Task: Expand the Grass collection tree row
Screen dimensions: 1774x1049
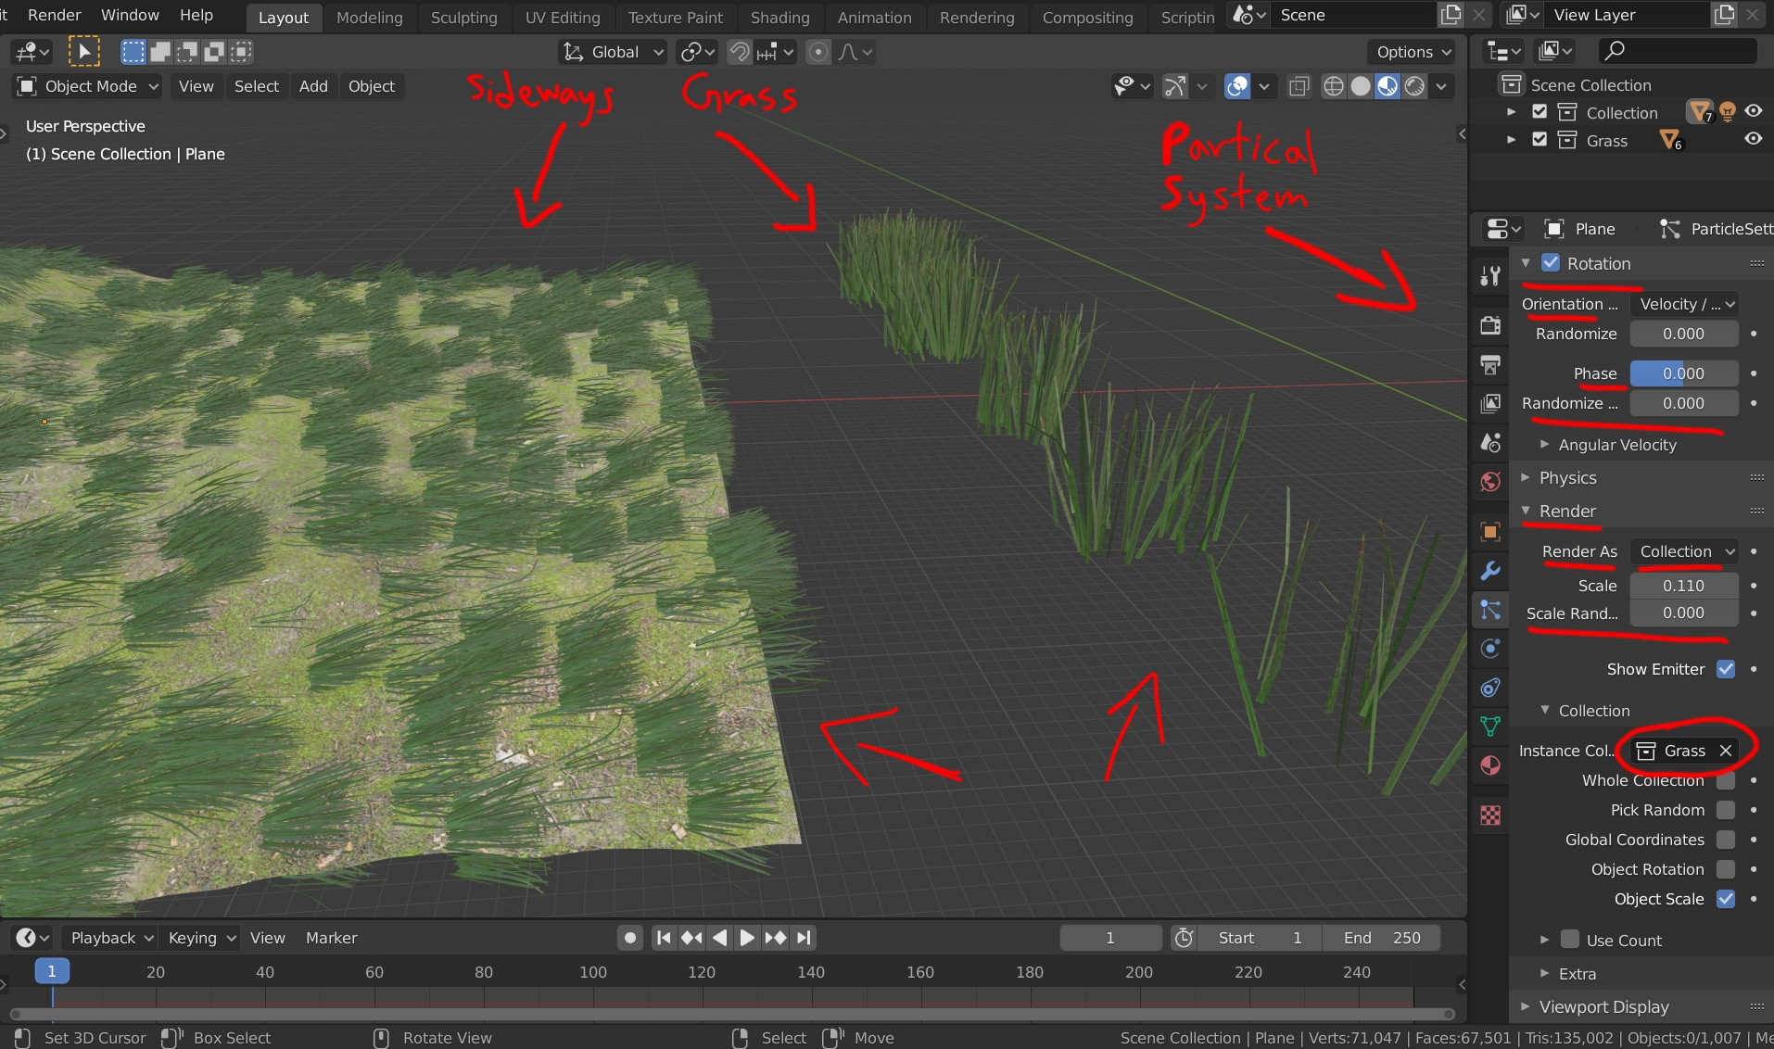Action: click(1512, 140)
